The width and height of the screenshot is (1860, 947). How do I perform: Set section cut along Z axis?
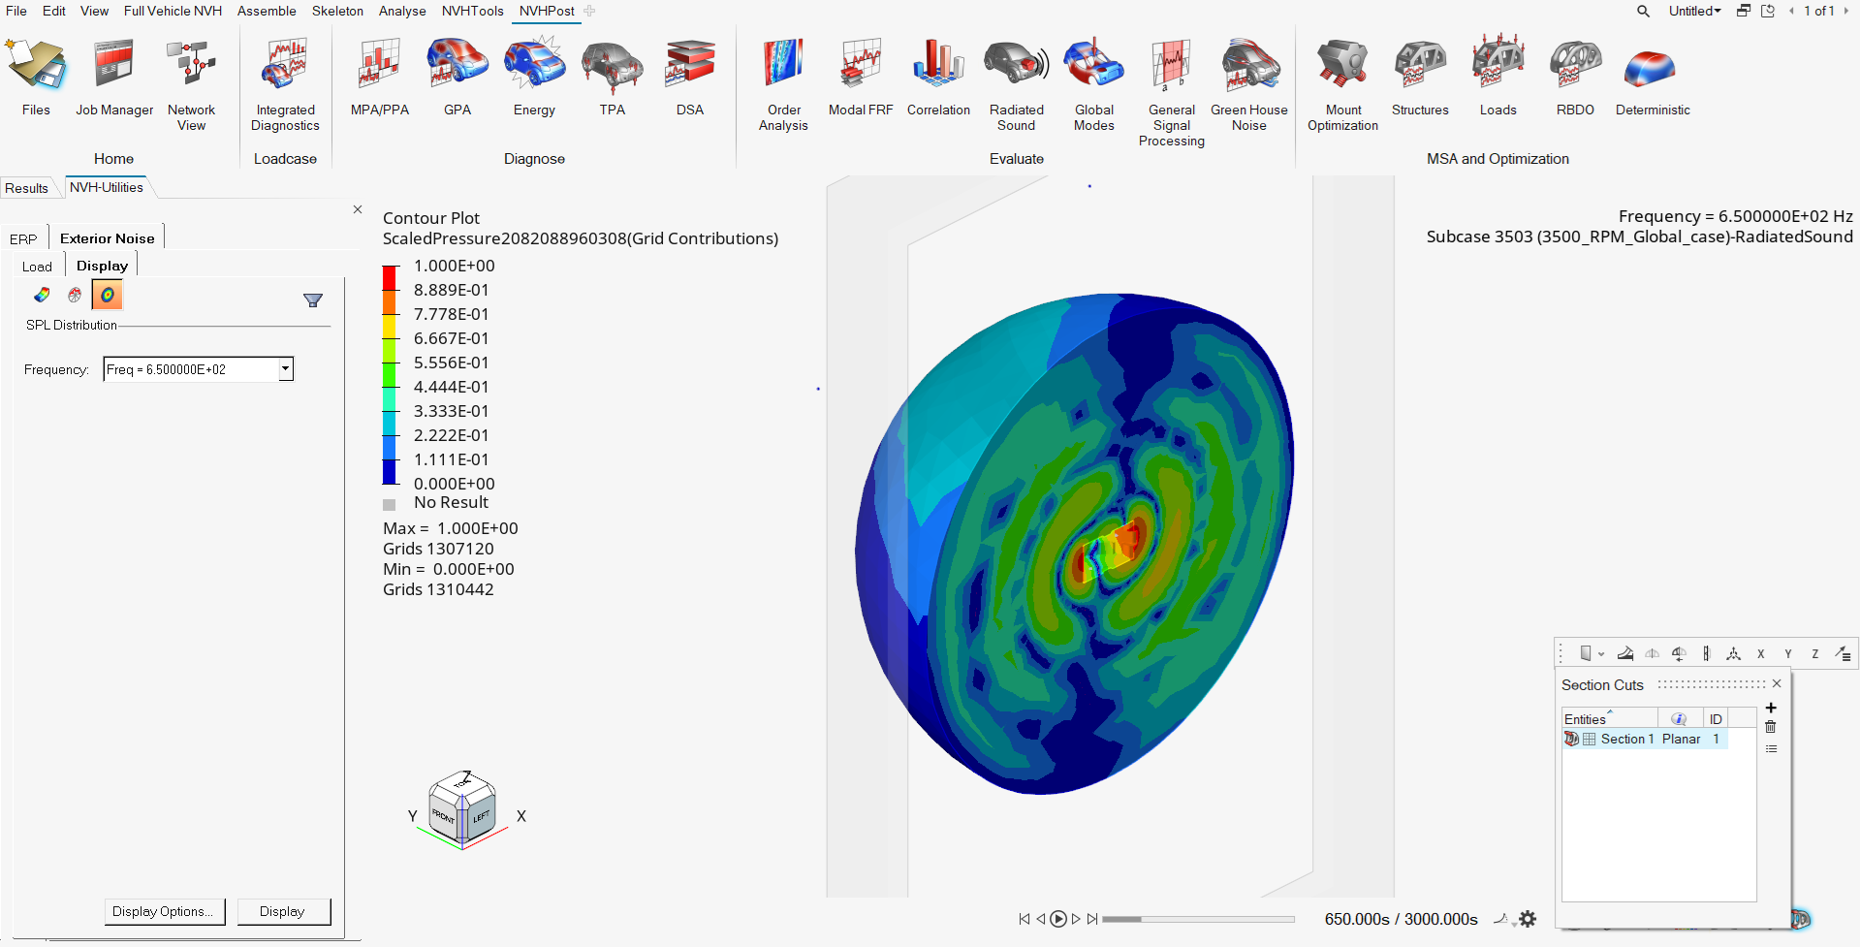pos(1815,653)
